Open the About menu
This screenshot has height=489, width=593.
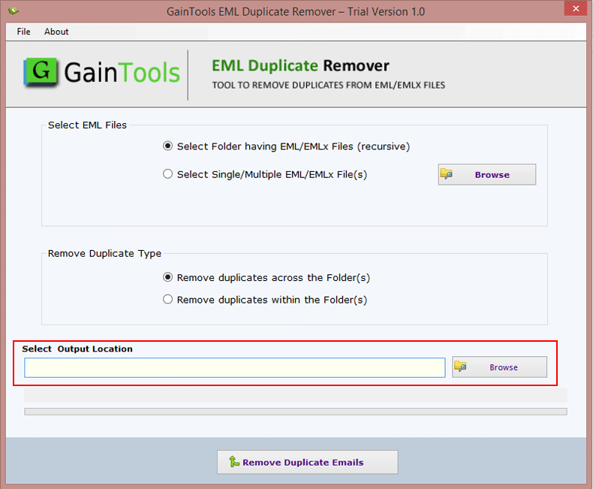(56, 32)
